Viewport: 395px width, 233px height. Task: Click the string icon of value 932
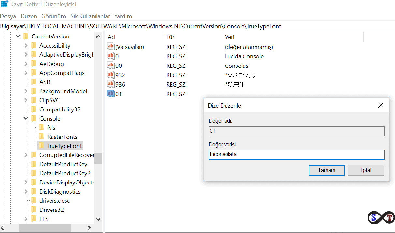click(111, 75)
